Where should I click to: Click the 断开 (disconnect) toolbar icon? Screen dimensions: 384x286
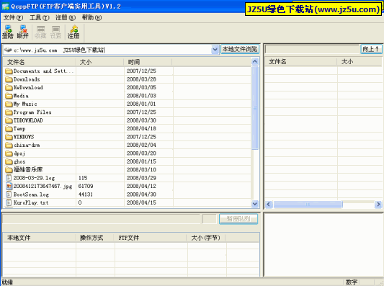pos(23,32)
